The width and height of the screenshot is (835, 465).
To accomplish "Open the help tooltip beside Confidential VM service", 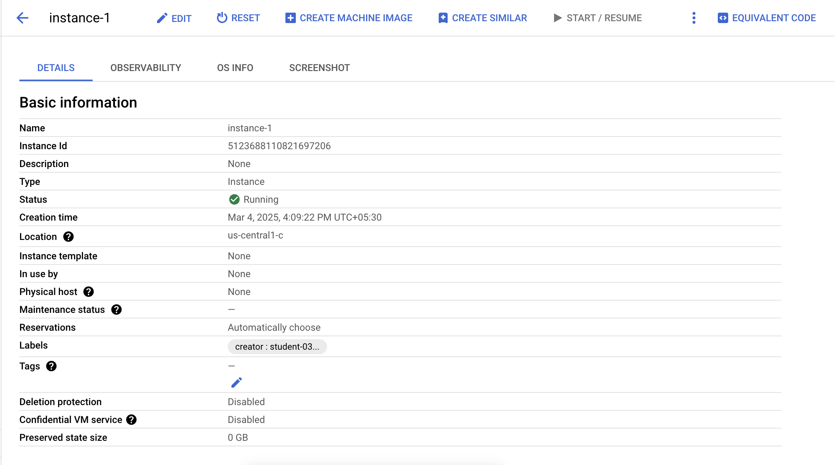I will click(131, 419).
